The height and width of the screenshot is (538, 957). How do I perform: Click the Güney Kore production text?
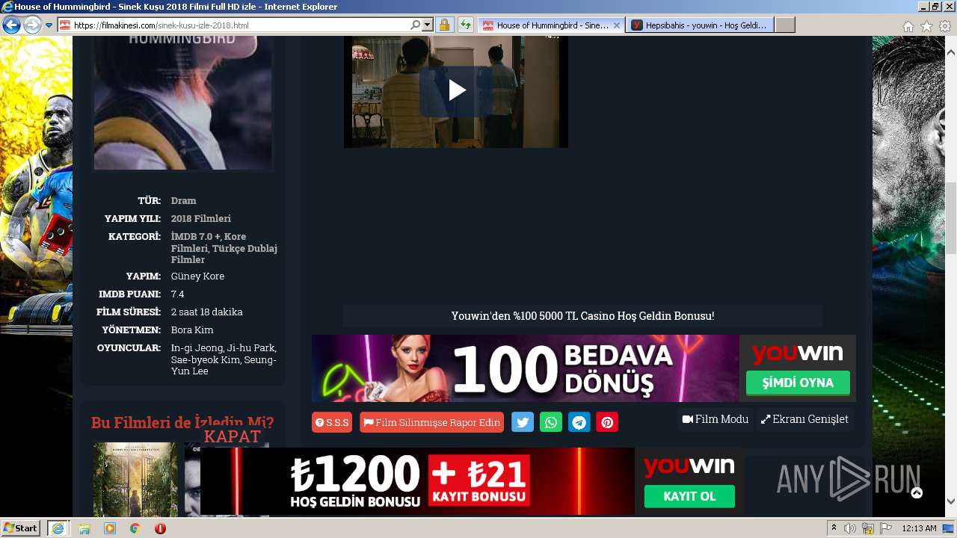click(197, 276)
